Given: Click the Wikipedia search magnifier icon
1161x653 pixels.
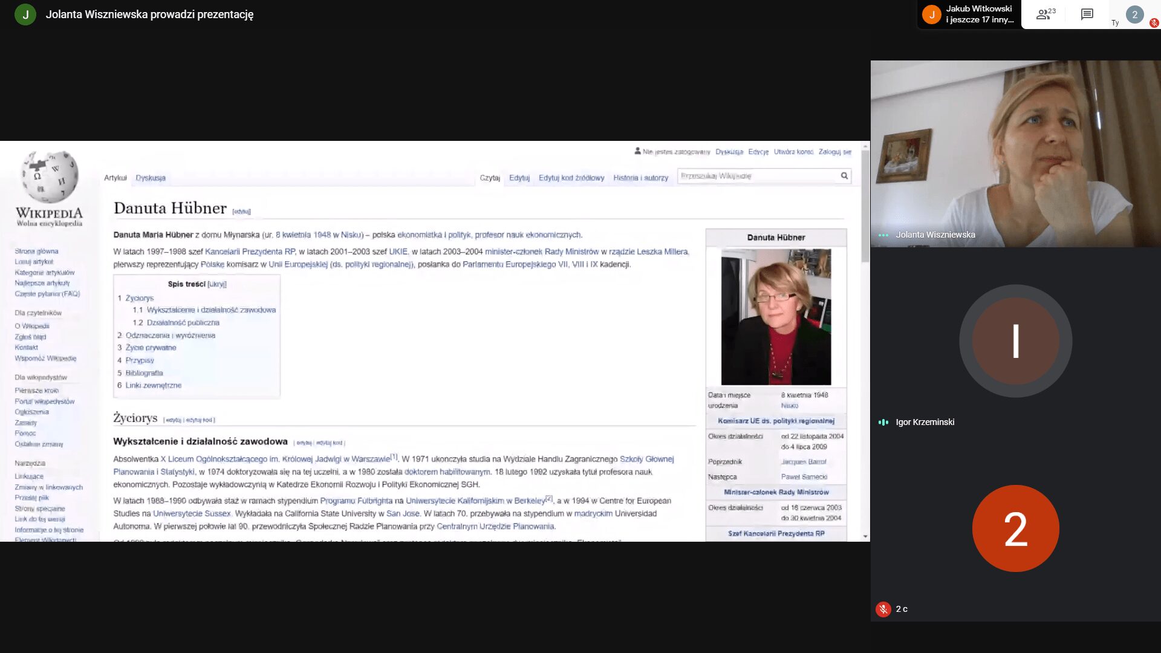Looking at the screenshot, I should point(844,176).
